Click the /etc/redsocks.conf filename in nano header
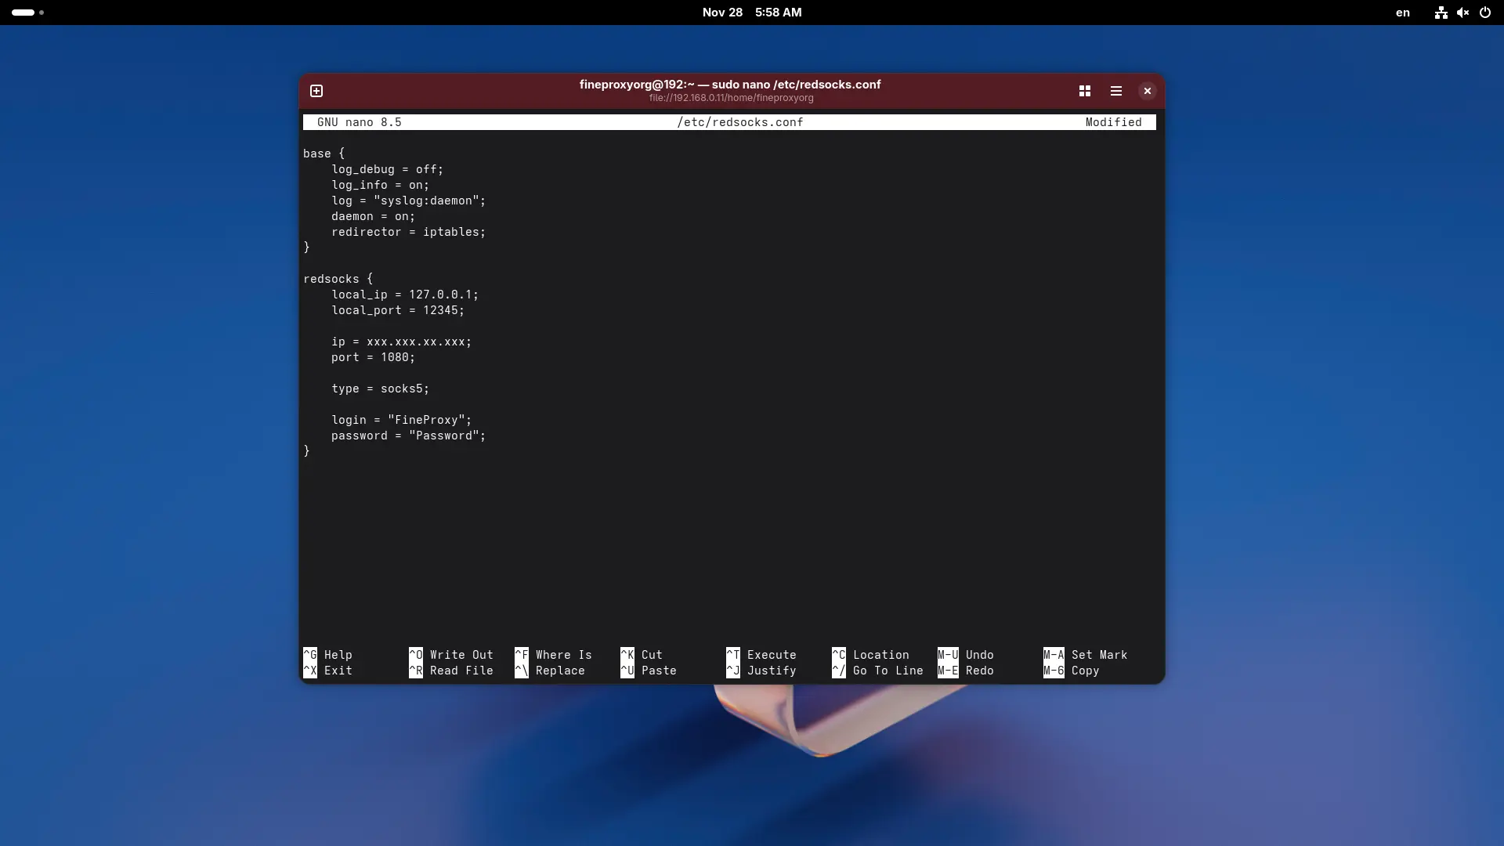The width and height of the screenshot is (1504, 846). click(x=740, y=122)
